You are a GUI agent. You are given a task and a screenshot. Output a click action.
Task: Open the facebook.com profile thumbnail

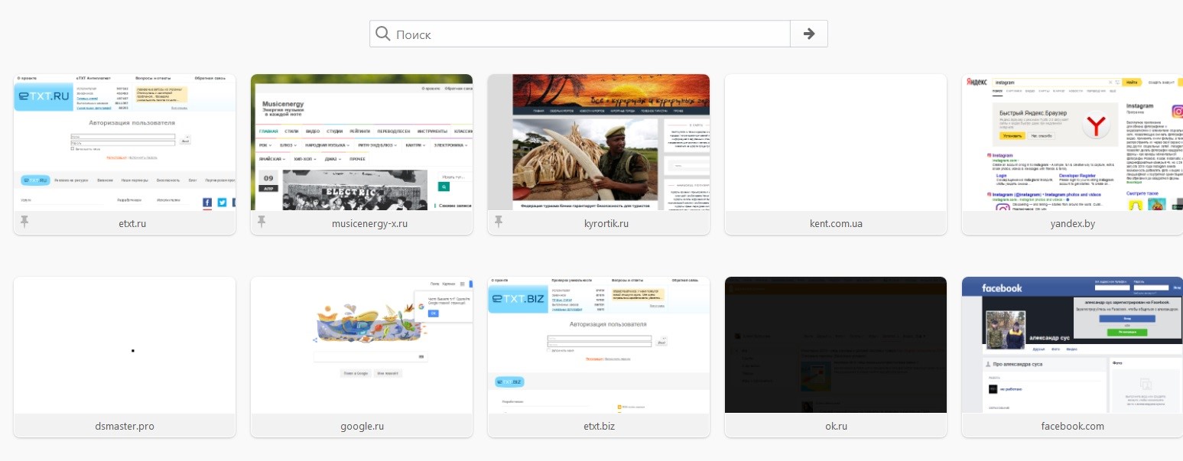[x=1072, y=346]
